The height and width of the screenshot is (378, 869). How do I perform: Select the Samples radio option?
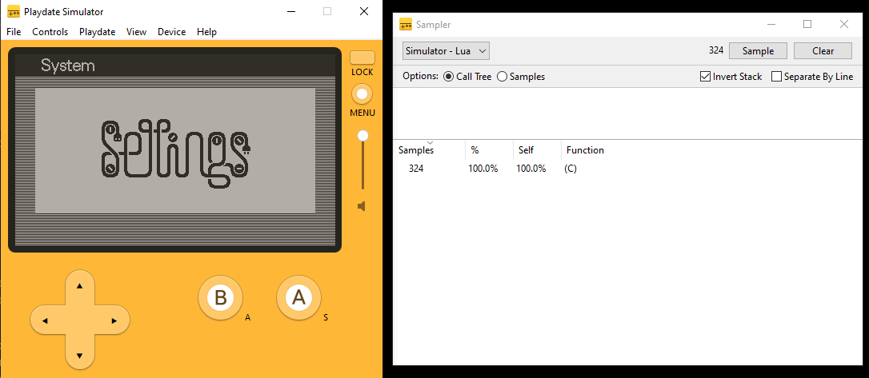pos(521,77)
